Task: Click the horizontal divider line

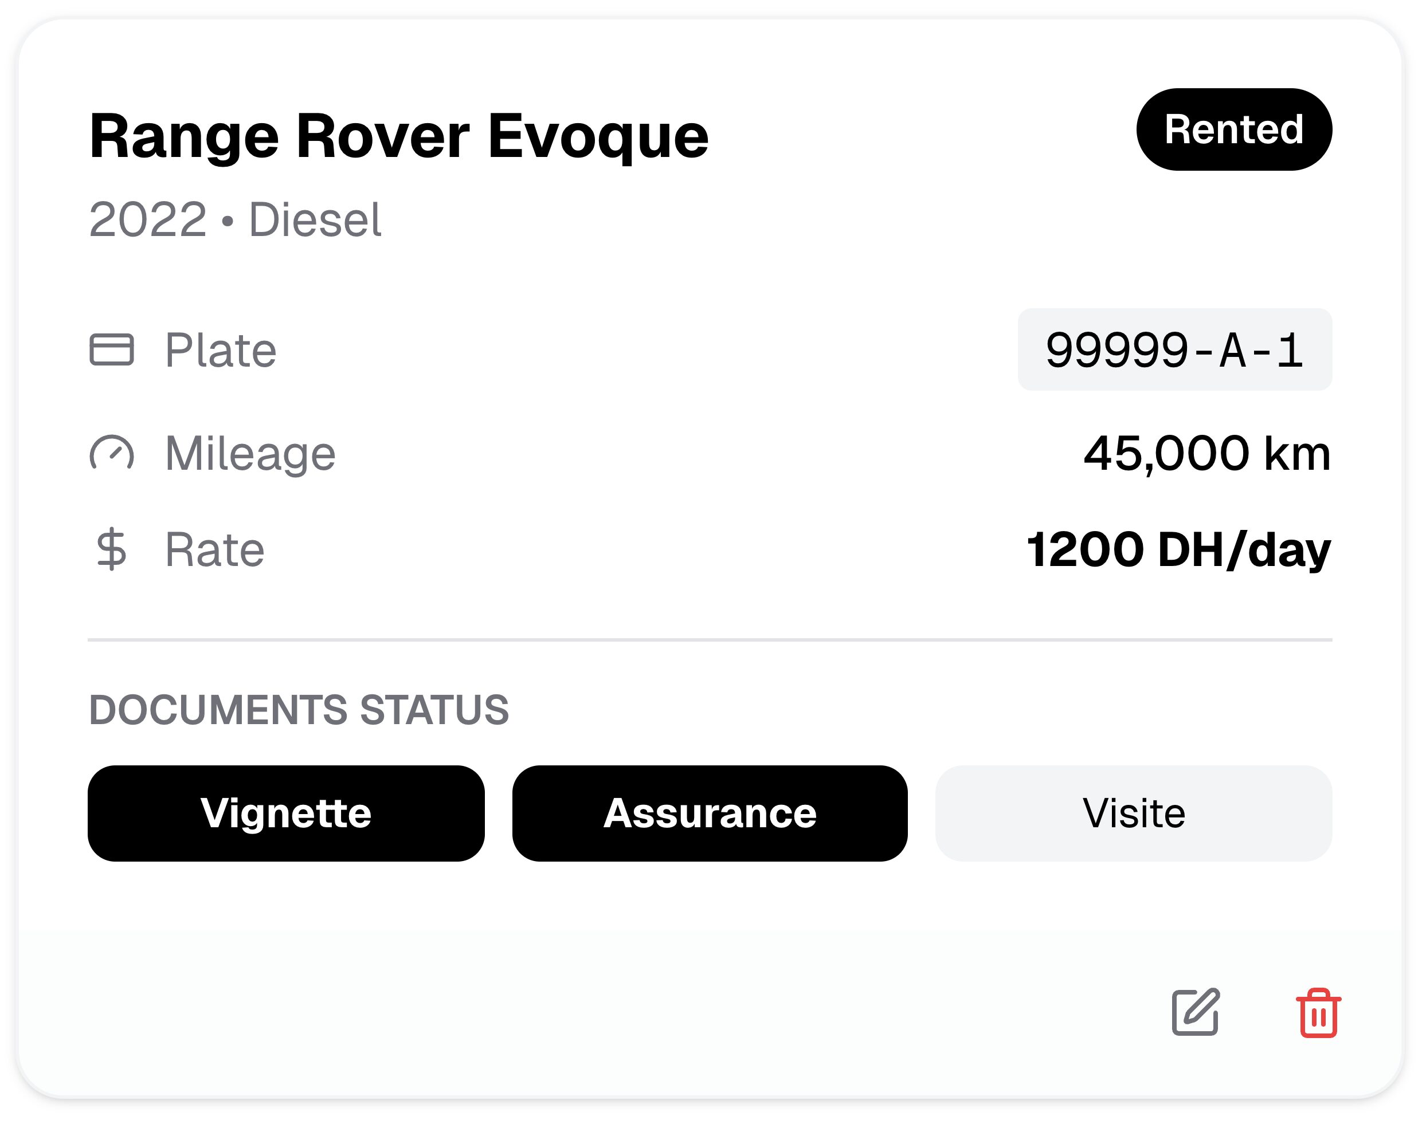Action: (709, 639)
